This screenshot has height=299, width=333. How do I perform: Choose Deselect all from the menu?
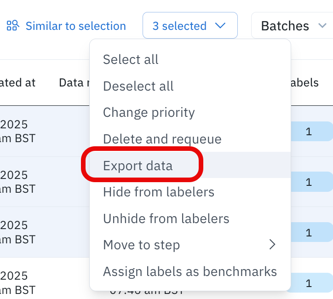pos(138,86)
